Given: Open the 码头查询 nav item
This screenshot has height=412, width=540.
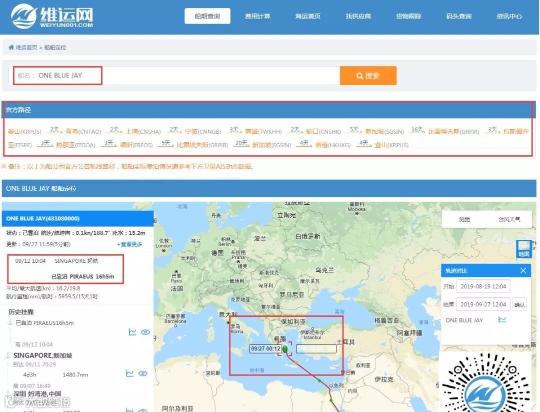Looking at the screenshot, I should 458,16.
